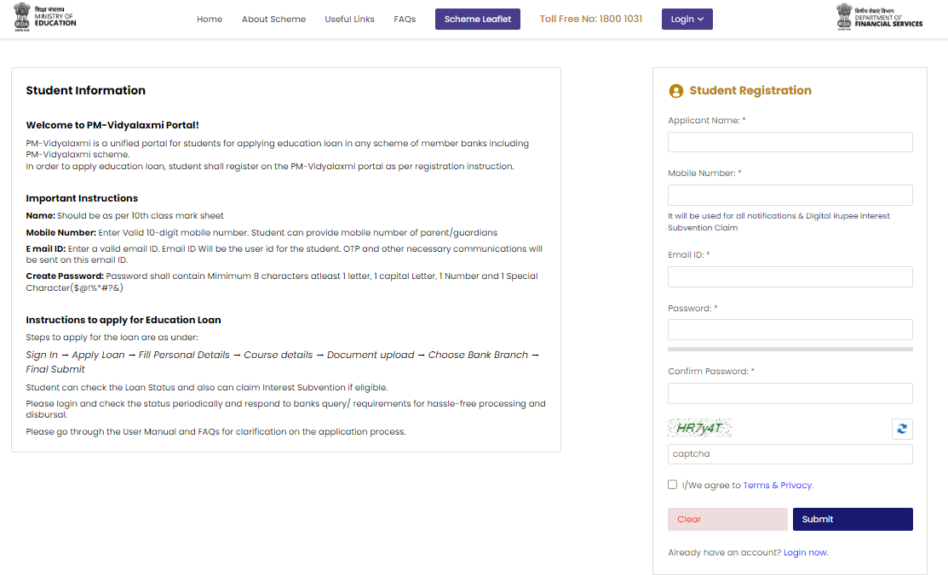Screen dimensions: 948x575
Task: Refresh the captcha image
Action: click(x=902, y=429)
